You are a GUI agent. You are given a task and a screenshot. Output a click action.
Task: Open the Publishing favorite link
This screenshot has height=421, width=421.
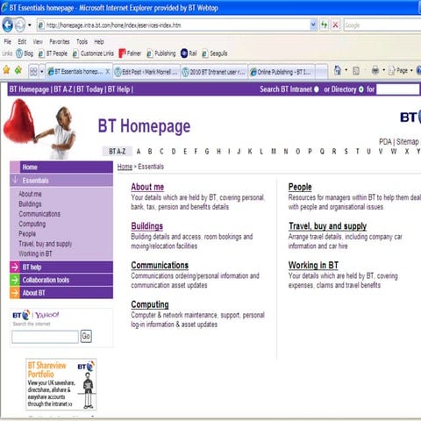pyautogui.click(x=161, y=54)
